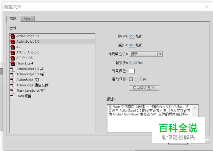Click the Flash 项目 icon

[x=13, y=96]
